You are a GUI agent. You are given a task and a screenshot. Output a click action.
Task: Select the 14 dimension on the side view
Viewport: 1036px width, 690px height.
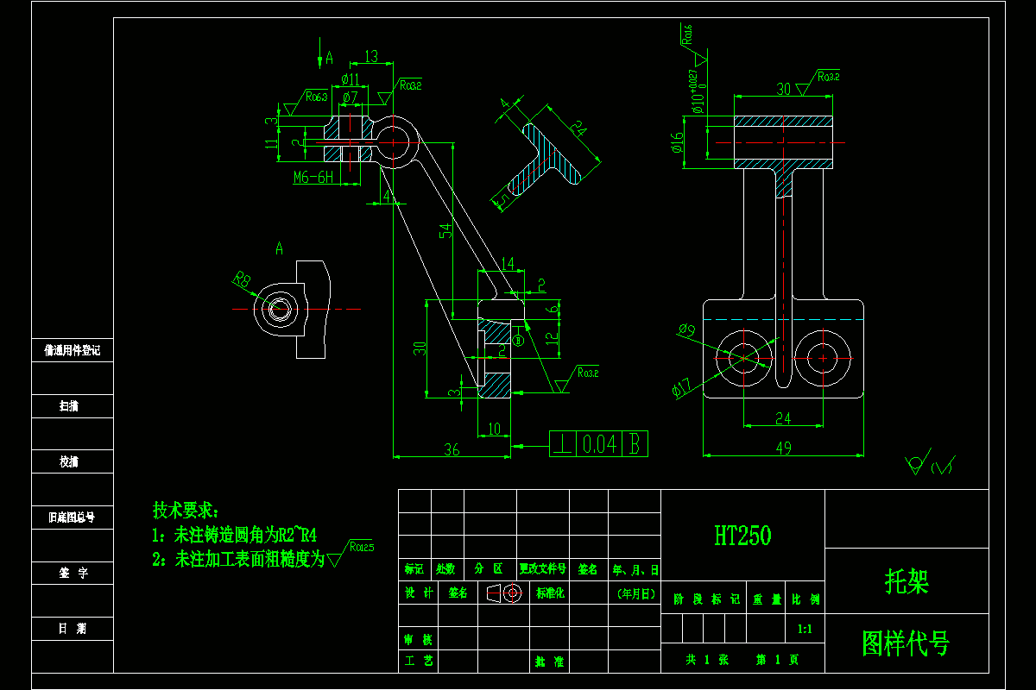[507, 263]
